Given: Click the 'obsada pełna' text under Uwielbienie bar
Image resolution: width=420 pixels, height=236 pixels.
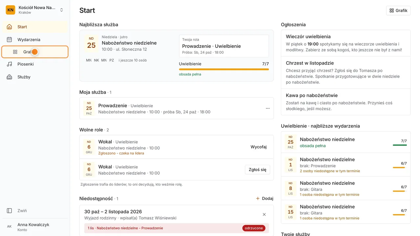Looking at the screenshot, I should pyautogui.click(x=190, y=74).
